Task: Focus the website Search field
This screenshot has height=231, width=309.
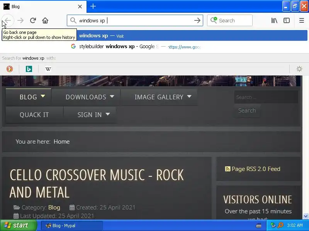Action: pyautogui.click(x=266, y=97)
